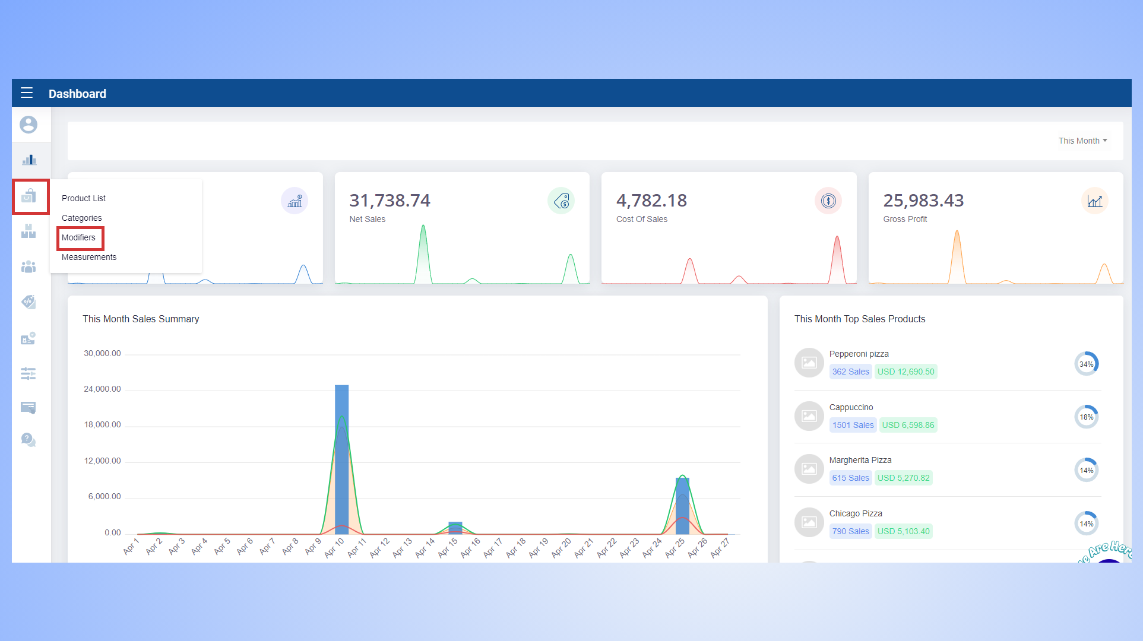Select Categories from the submenu
This screenshot has width=1143, height=641.
coord(82,218)
